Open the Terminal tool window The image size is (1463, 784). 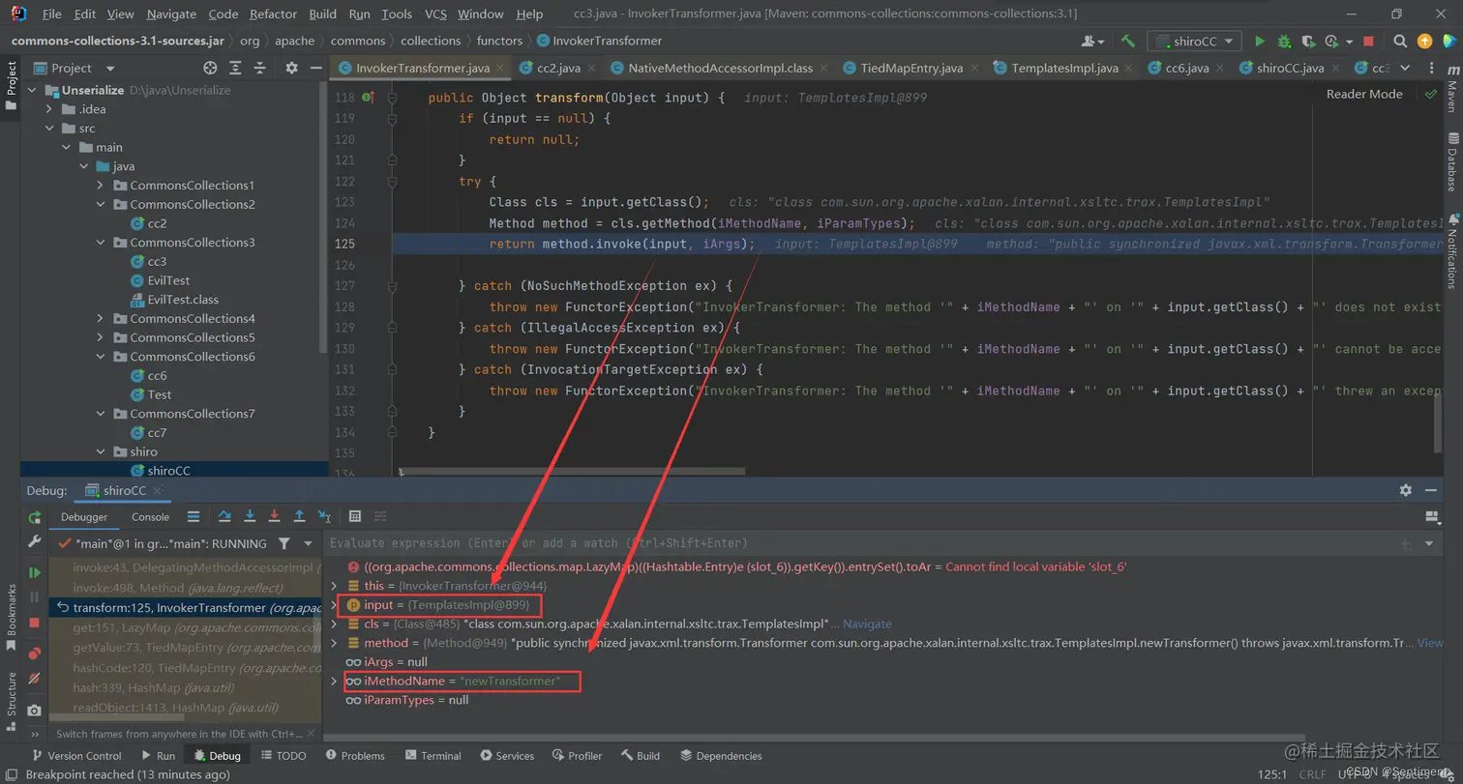(433, 756)
